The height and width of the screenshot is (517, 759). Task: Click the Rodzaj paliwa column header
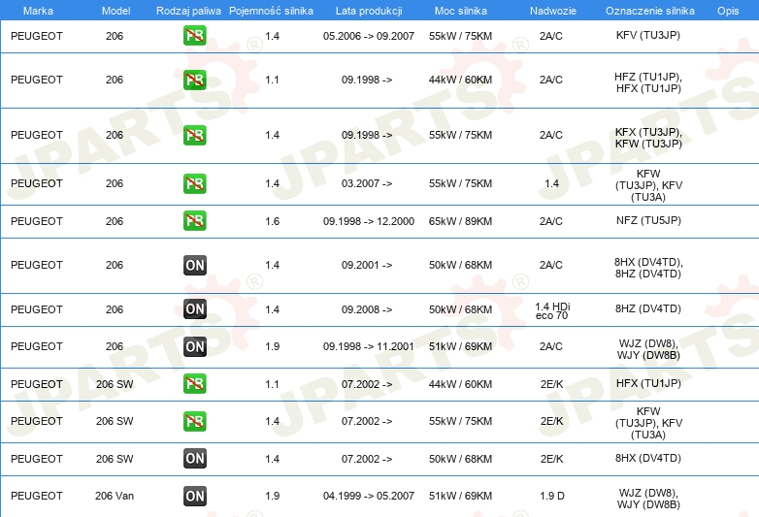(x=188, y=10)
